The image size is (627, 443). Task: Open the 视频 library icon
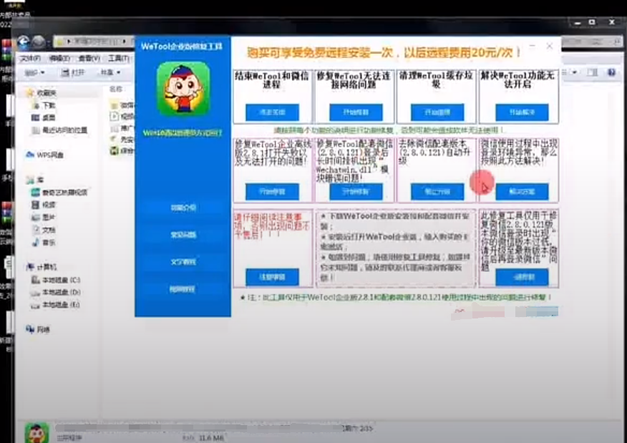pos(36,205)
